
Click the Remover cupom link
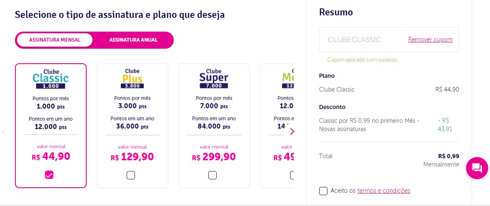pyautogui.click(x=430, y=40)
